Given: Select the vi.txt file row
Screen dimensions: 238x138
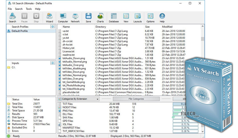Looking at the screenshot, I should coord(122,34).
